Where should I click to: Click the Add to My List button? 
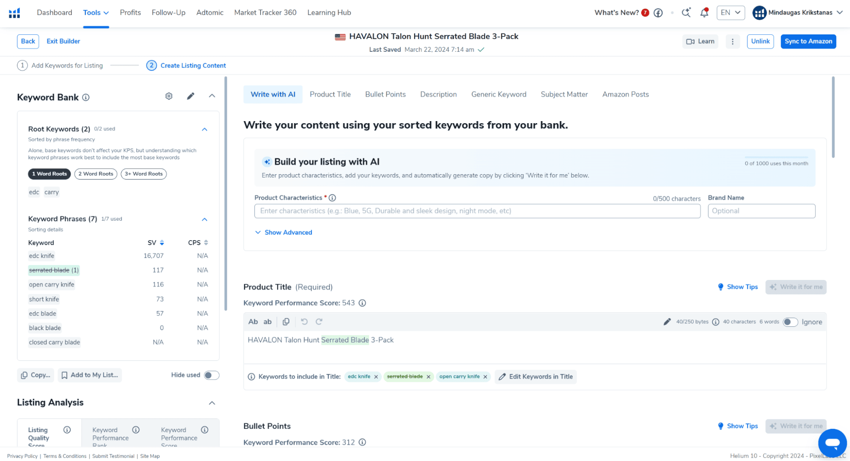pos(90,375)
